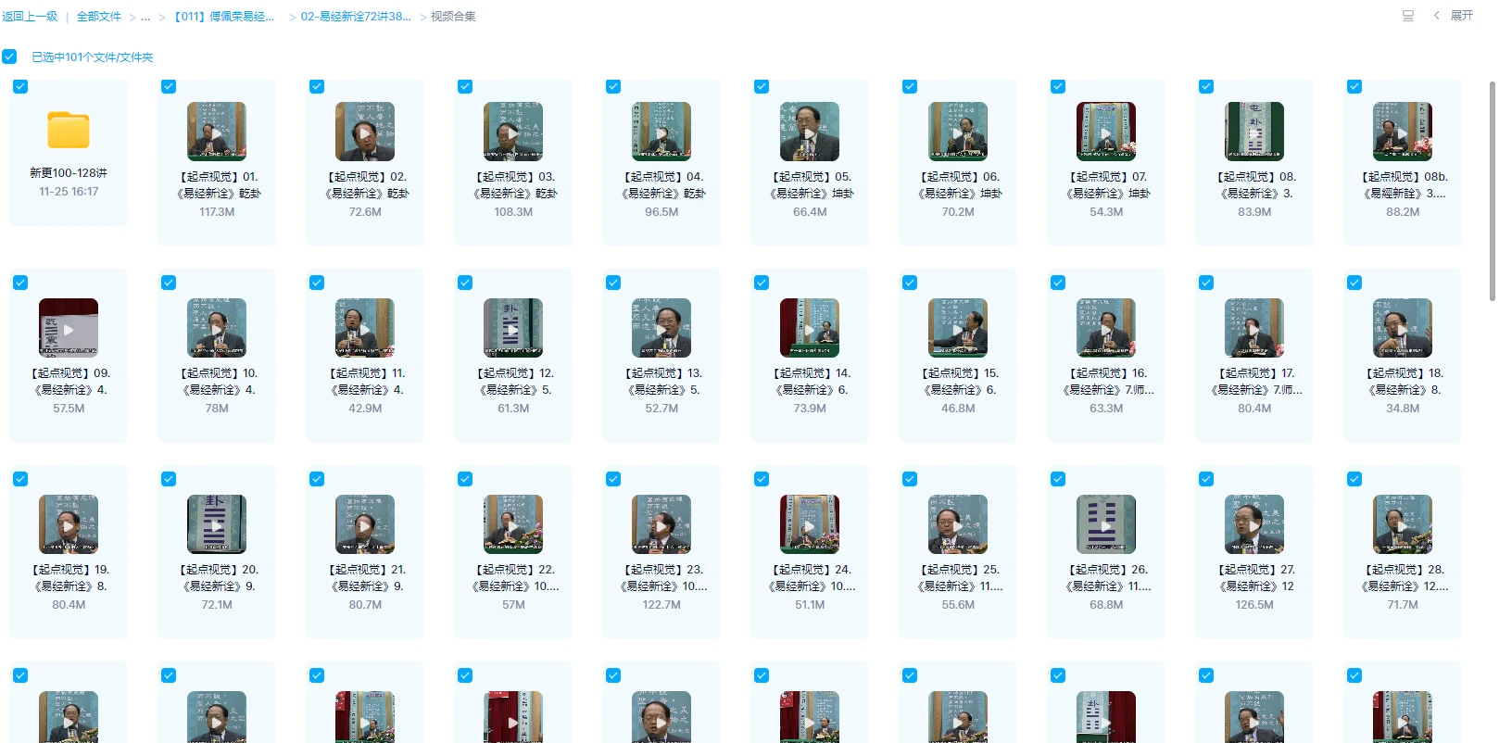Uncheck the 新更100-128讲 folder checkbox
The image size is (1499, 743).
20,86
